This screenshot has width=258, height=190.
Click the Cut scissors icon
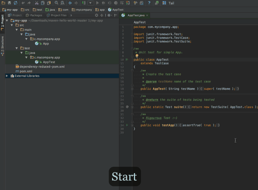click(x=37, y=3)
